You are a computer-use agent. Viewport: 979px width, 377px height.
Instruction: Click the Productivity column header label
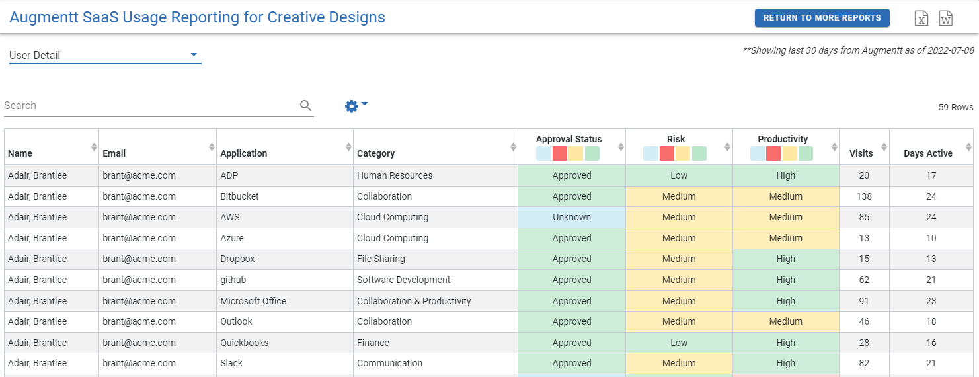(x=783, y=139)
